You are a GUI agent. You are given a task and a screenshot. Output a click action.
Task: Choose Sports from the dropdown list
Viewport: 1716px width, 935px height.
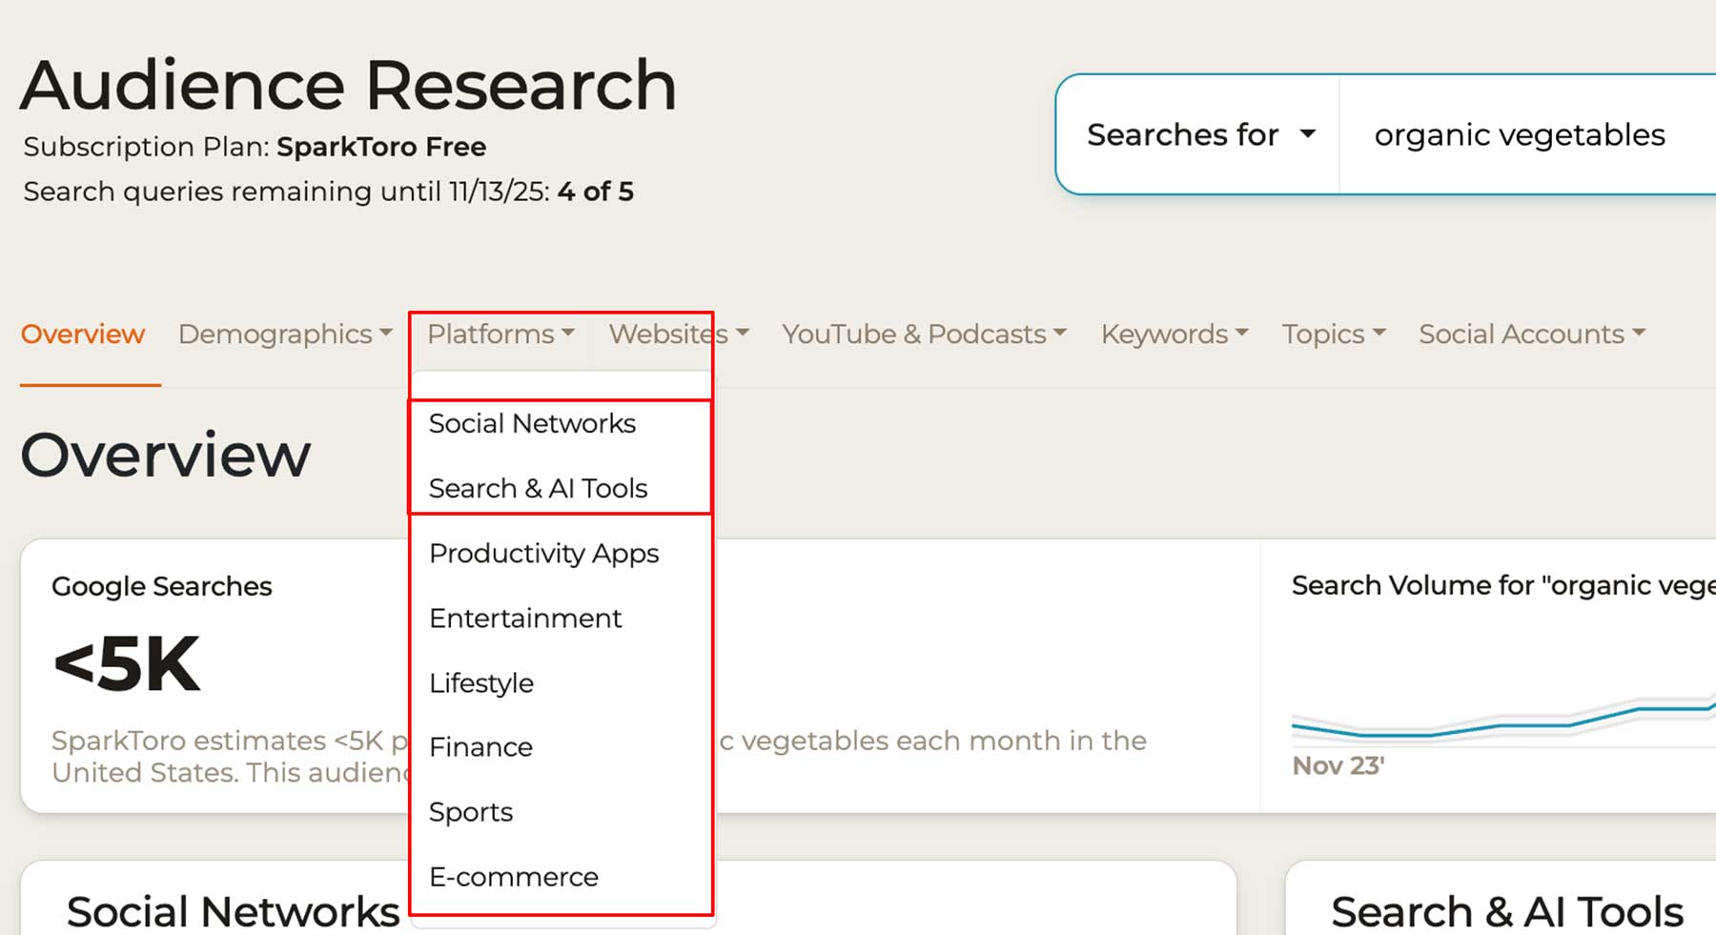point(471,812)
